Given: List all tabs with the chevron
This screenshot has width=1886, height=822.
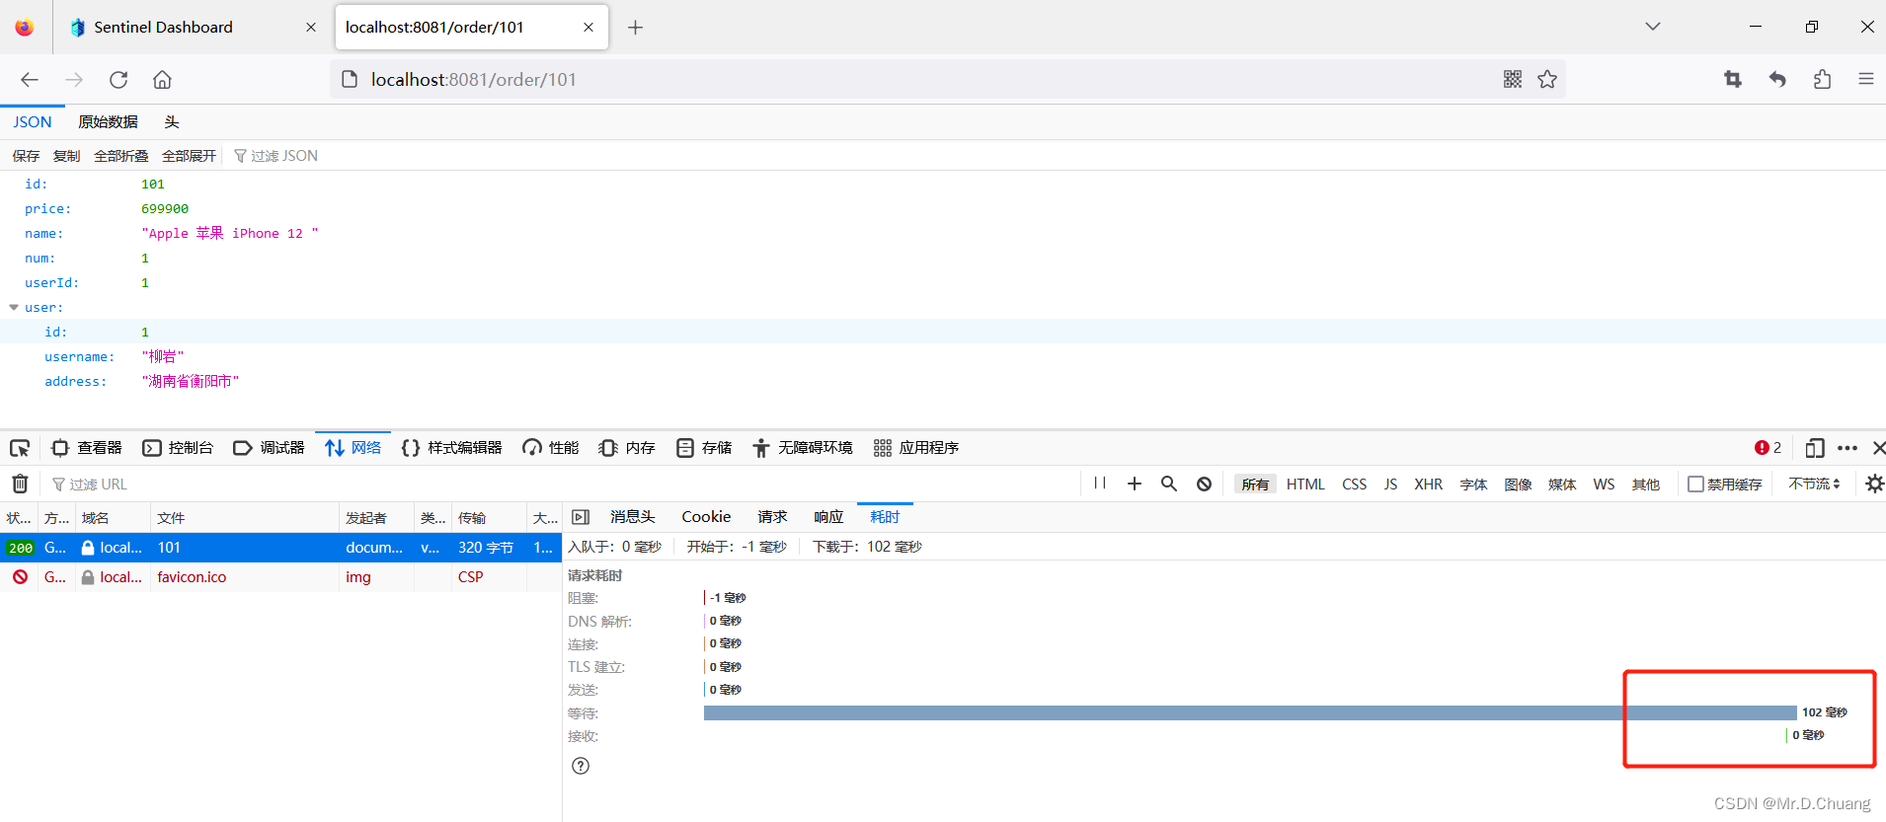Looking at the screenshot, I should pos(1653,27).
